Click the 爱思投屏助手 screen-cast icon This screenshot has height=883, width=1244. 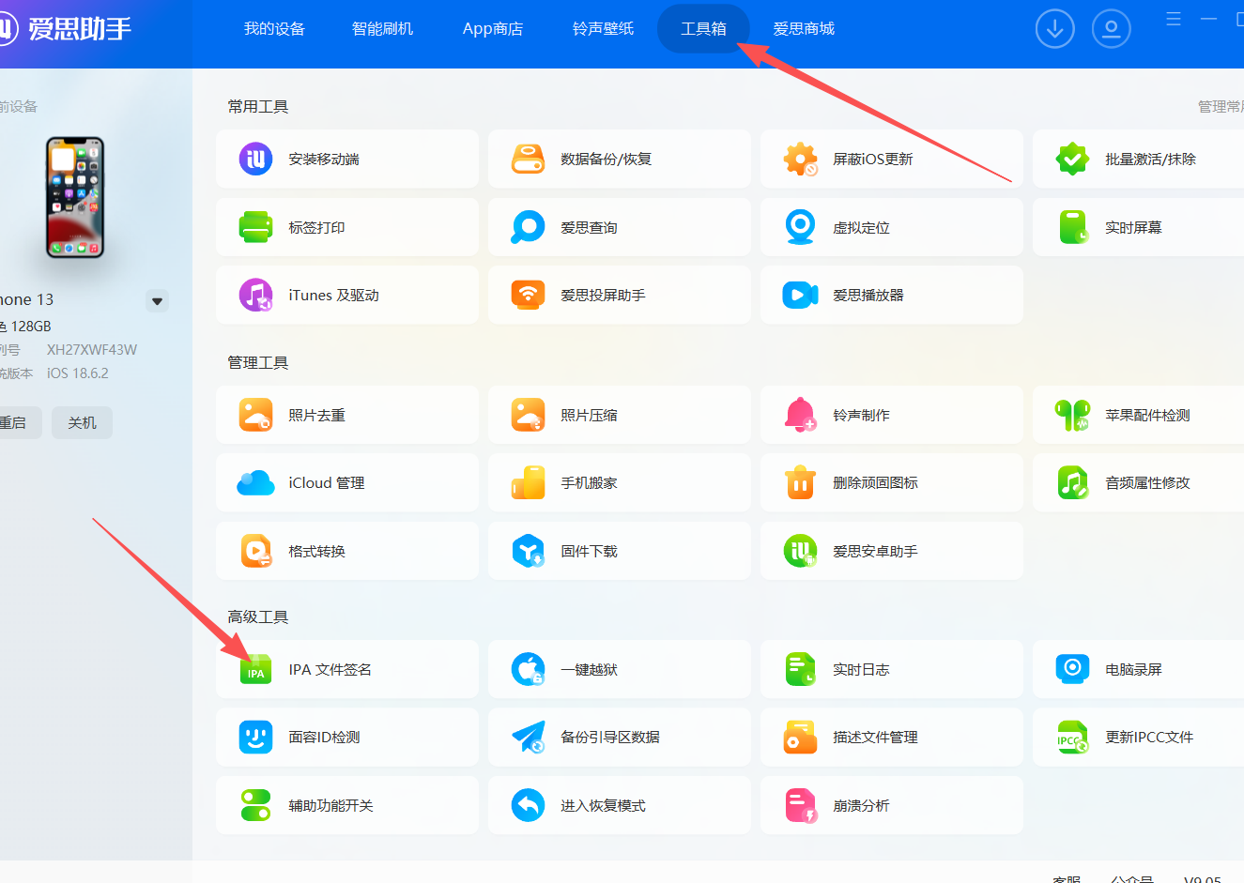pyautogui.click(x=528, y=296)
